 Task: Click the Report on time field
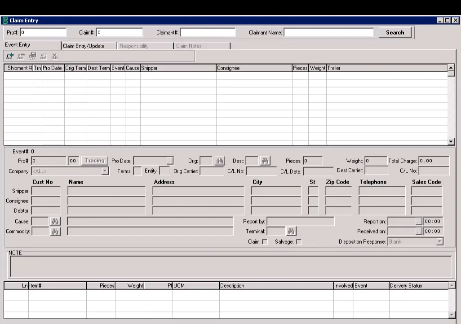click(x=433, y=222)
